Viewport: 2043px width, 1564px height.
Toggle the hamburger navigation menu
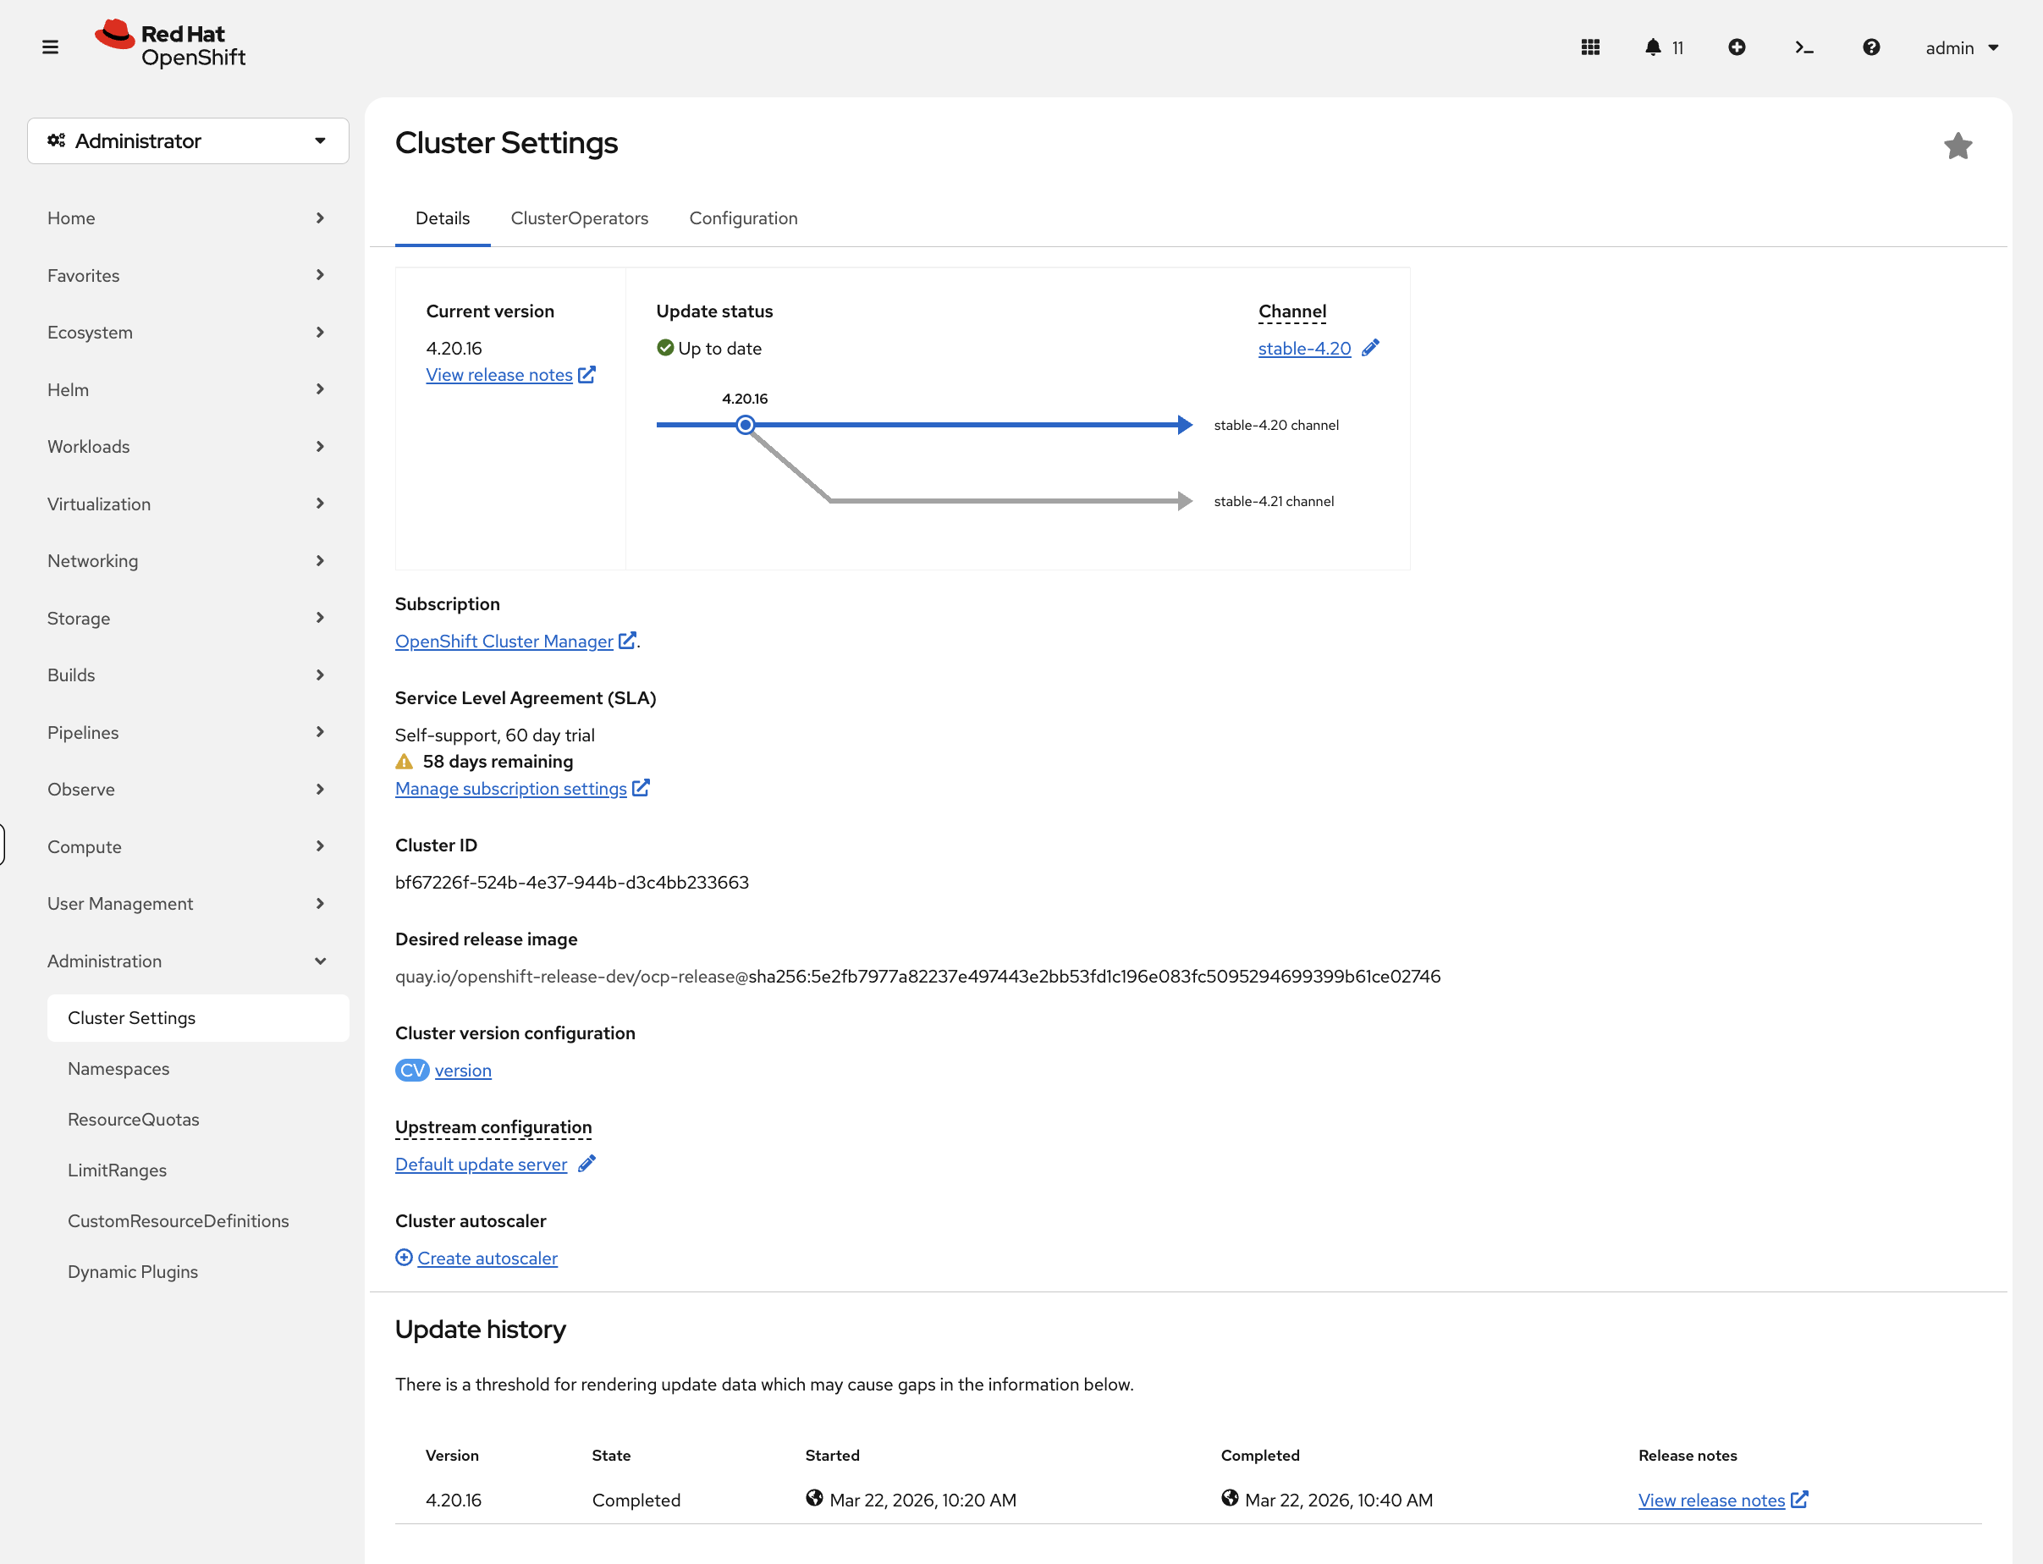50,47
